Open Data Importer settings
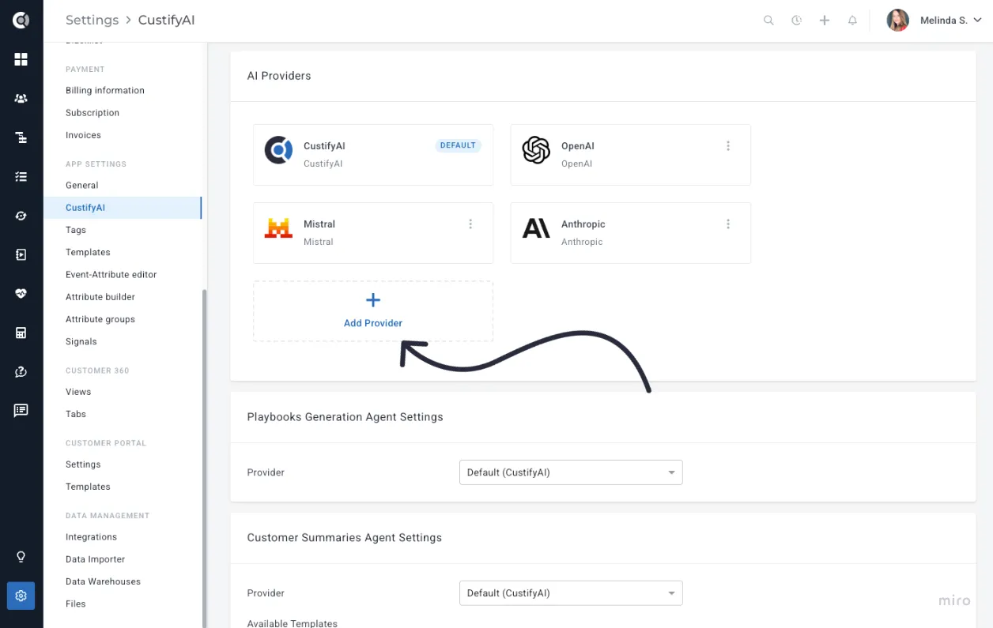This screenshot has width=993, height=628. pos(96,559)
